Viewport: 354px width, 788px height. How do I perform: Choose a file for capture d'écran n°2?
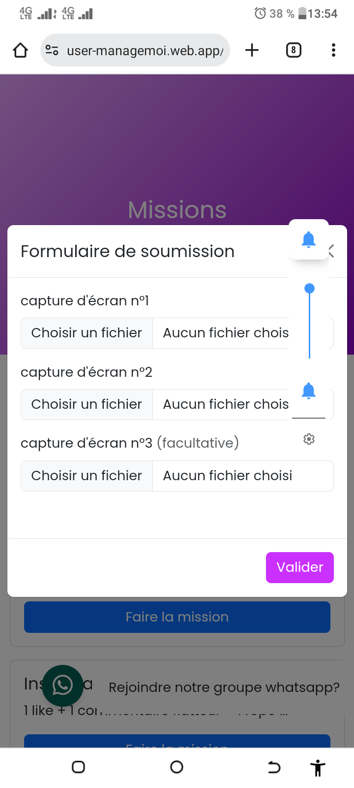click(87, 404)
